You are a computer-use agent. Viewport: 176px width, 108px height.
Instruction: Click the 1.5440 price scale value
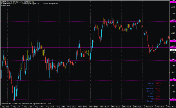coord(173,14)
